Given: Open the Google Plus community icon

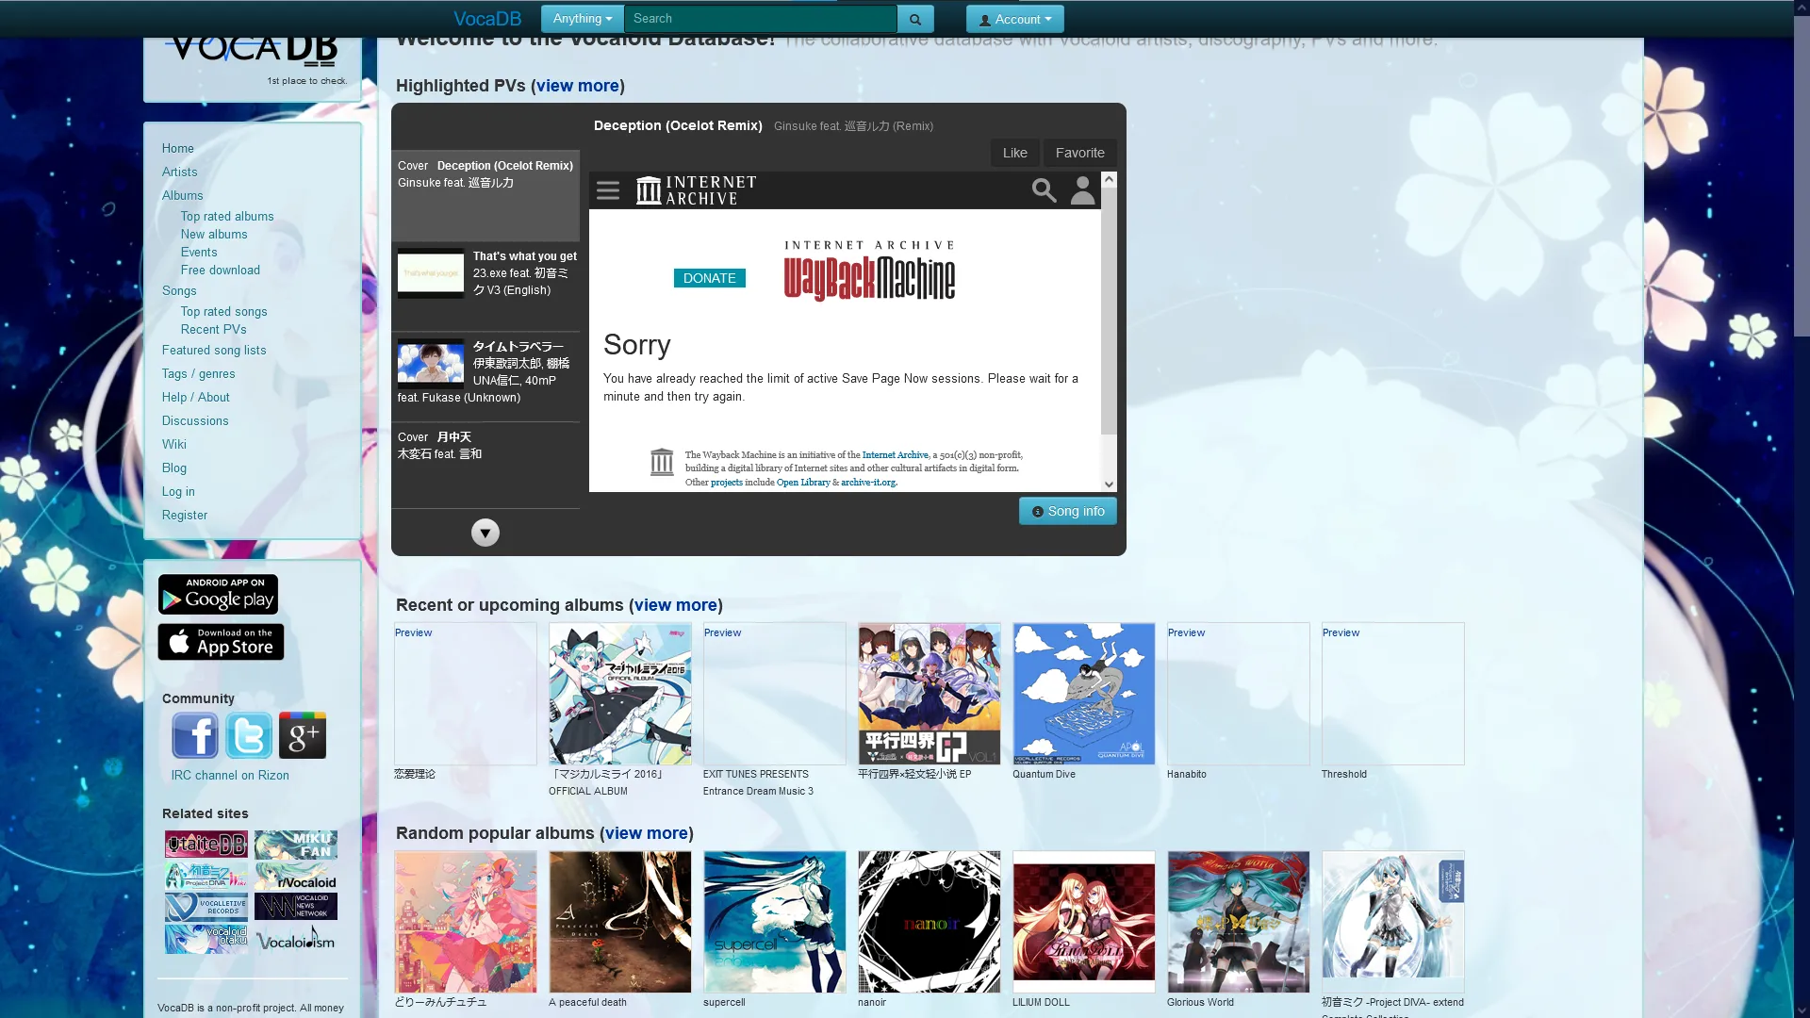Looking at the screenshot, I should (x=303, y=735).
